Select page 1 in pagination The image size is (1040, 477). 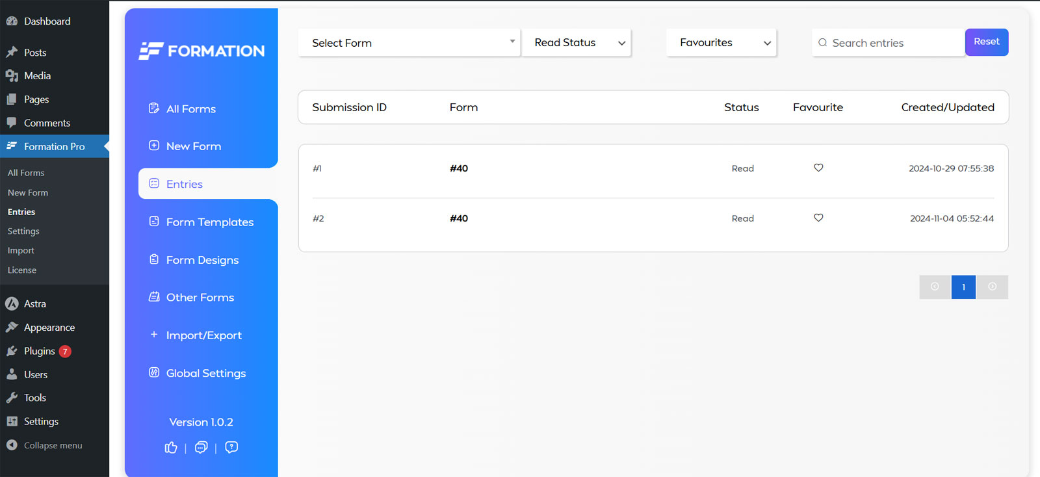tap(963, 287)
